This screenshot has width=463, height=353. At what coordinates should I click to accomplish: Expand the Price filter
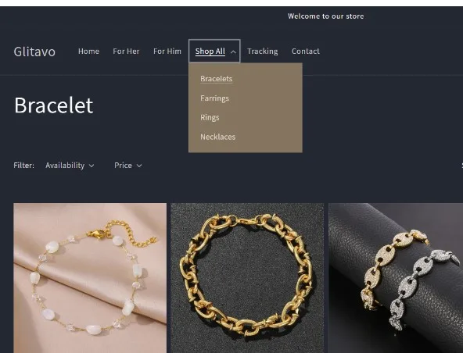[x=128, y=166]
